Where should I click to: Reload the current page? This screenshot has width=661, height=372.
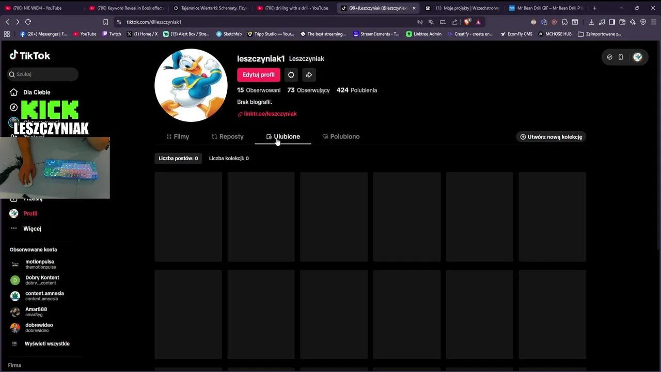tap(28, 22)
